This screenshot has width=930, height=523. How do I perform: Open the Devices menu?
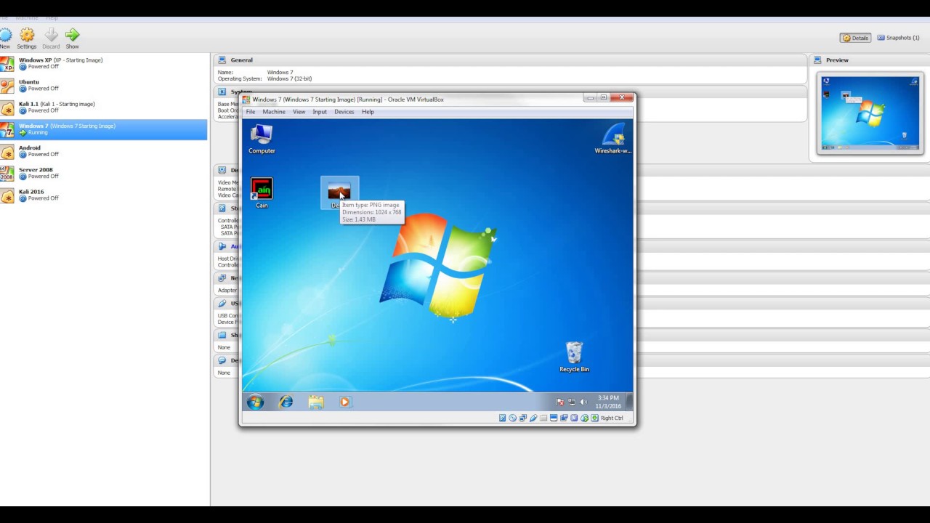click(344, 112)
